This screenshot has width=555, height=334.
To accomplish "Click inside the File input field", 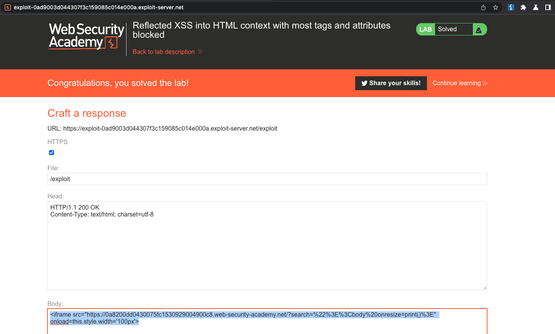I will (267, 179).
